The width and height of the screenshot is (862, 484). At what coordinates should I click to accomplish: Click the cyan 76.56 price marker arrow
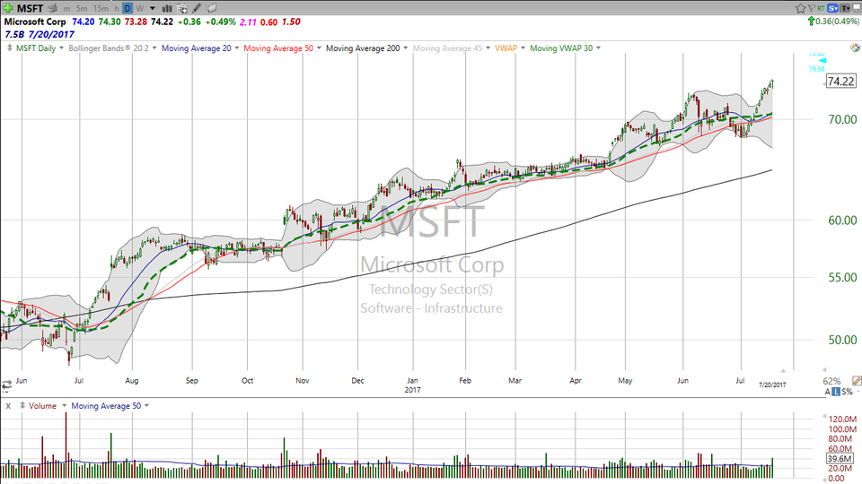(x=822, y=61)
